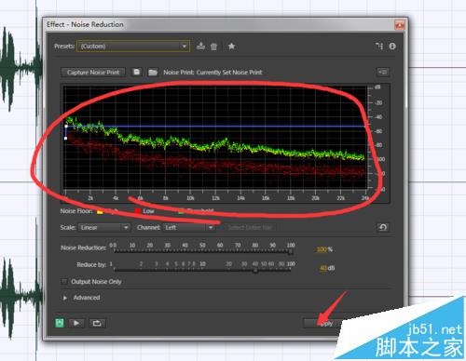The image size is (466, 361).
Task: Click the yellow High noise floor swatch
Action: point(100,211)
